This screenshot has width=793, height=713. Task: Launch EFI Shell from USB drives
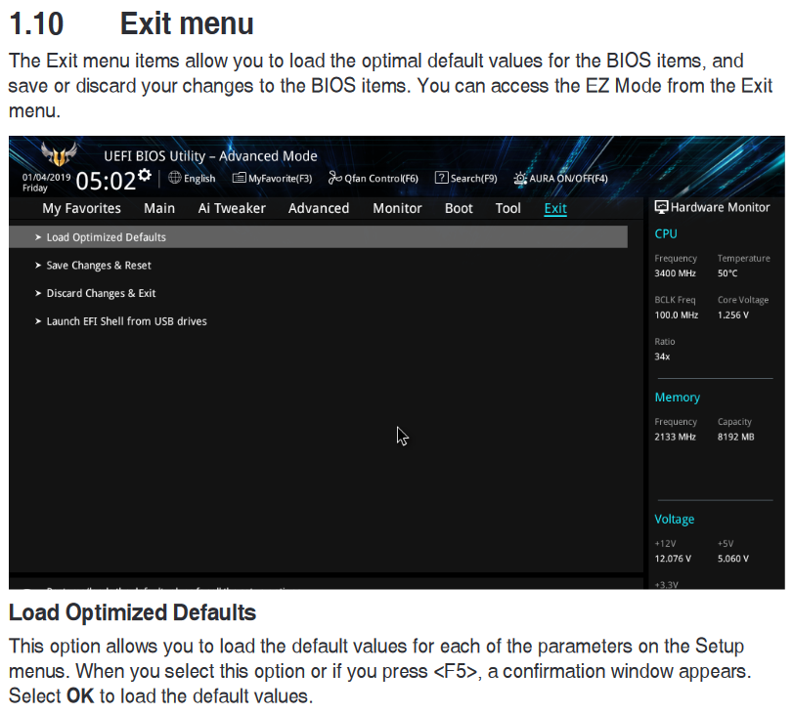(126, 321)
